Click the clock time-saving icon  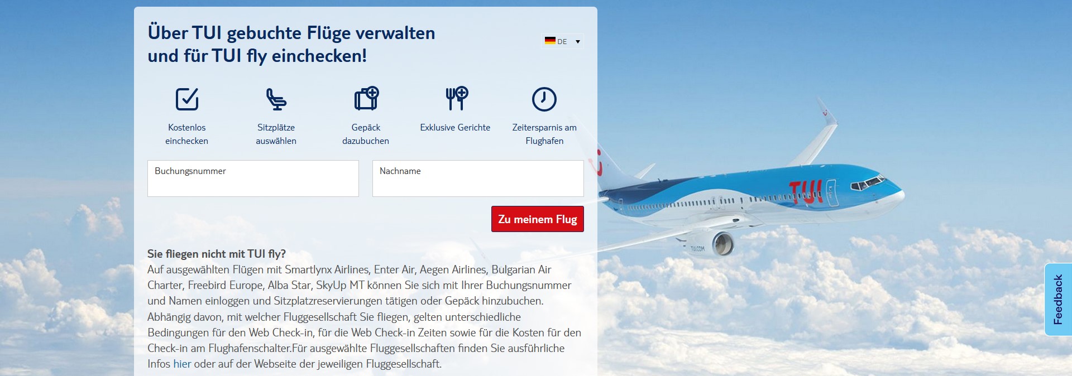coord(544,99)
